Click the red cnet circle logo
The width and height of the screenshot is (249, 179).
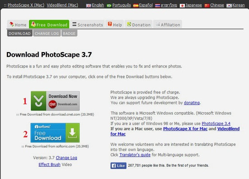53,104
